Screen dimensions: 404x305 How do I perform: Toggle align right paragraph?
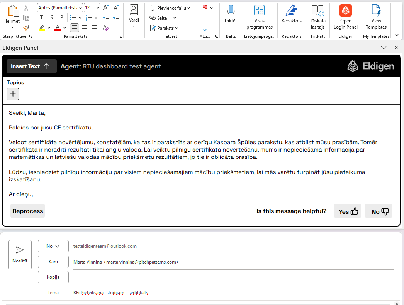pos(95,27)
